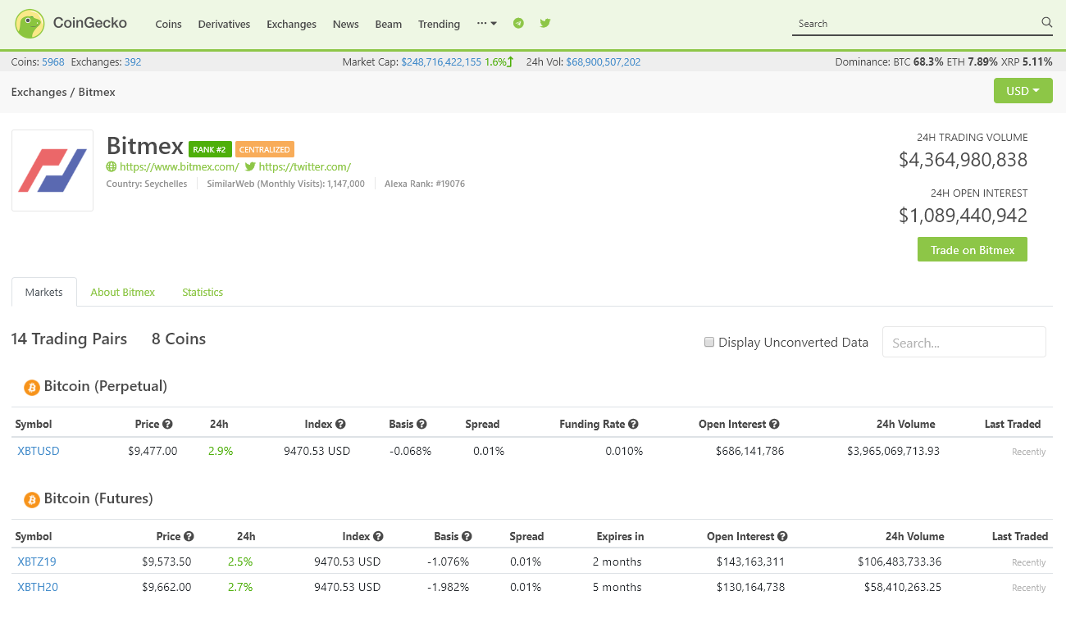Click help icon beside Futures Open Interest header
The width and height of the screenshot is (1066, 623).
(782, 537)
